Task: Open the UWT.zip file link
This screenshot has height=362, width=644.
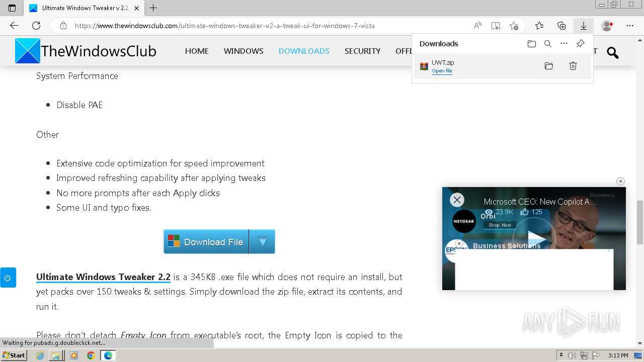Action: [442, 71]
